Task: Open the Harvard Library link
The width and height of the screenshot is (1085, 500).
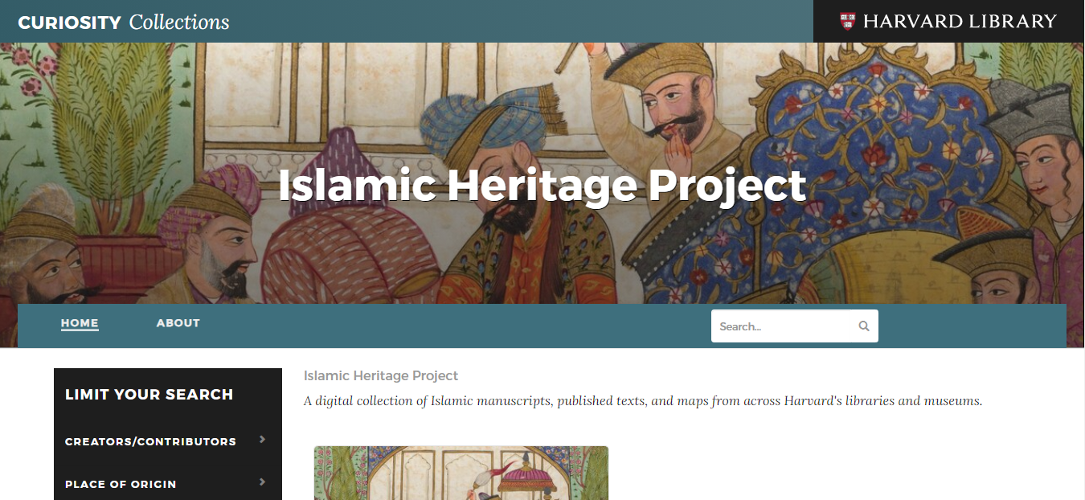Action: click(949, 21)
